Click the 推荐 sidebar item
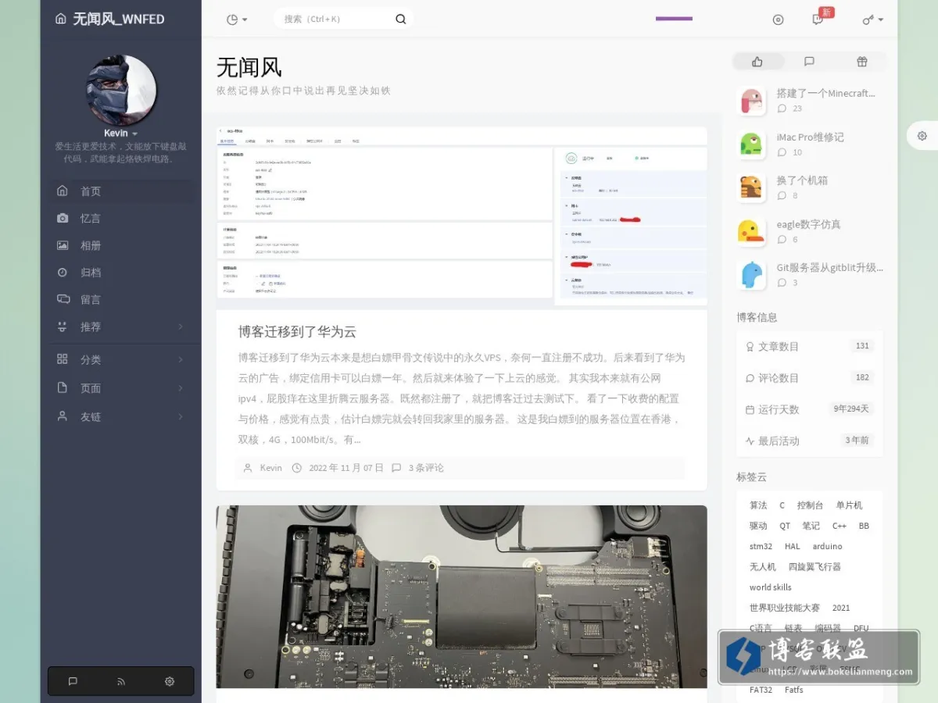This screenshot has width=938, height=703. pyautogui.click(x=121, y=327)
